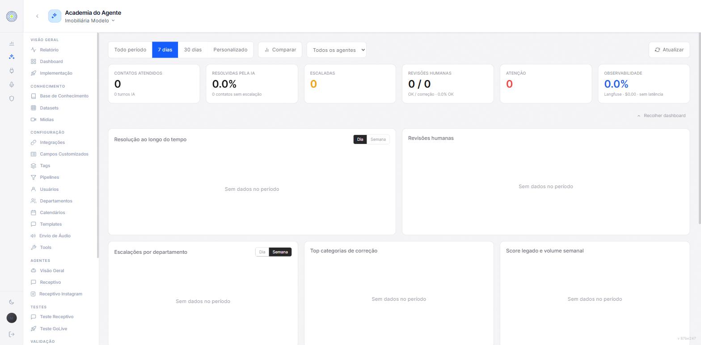Screen dimensions: 701x345
Task: Click the sidebar vertical scrollbar
Action: tap(98, 145)
